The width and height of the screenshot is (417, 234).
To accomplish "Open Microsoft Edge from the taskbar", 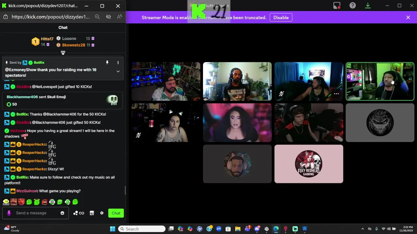I will click(x=276, y=229).
